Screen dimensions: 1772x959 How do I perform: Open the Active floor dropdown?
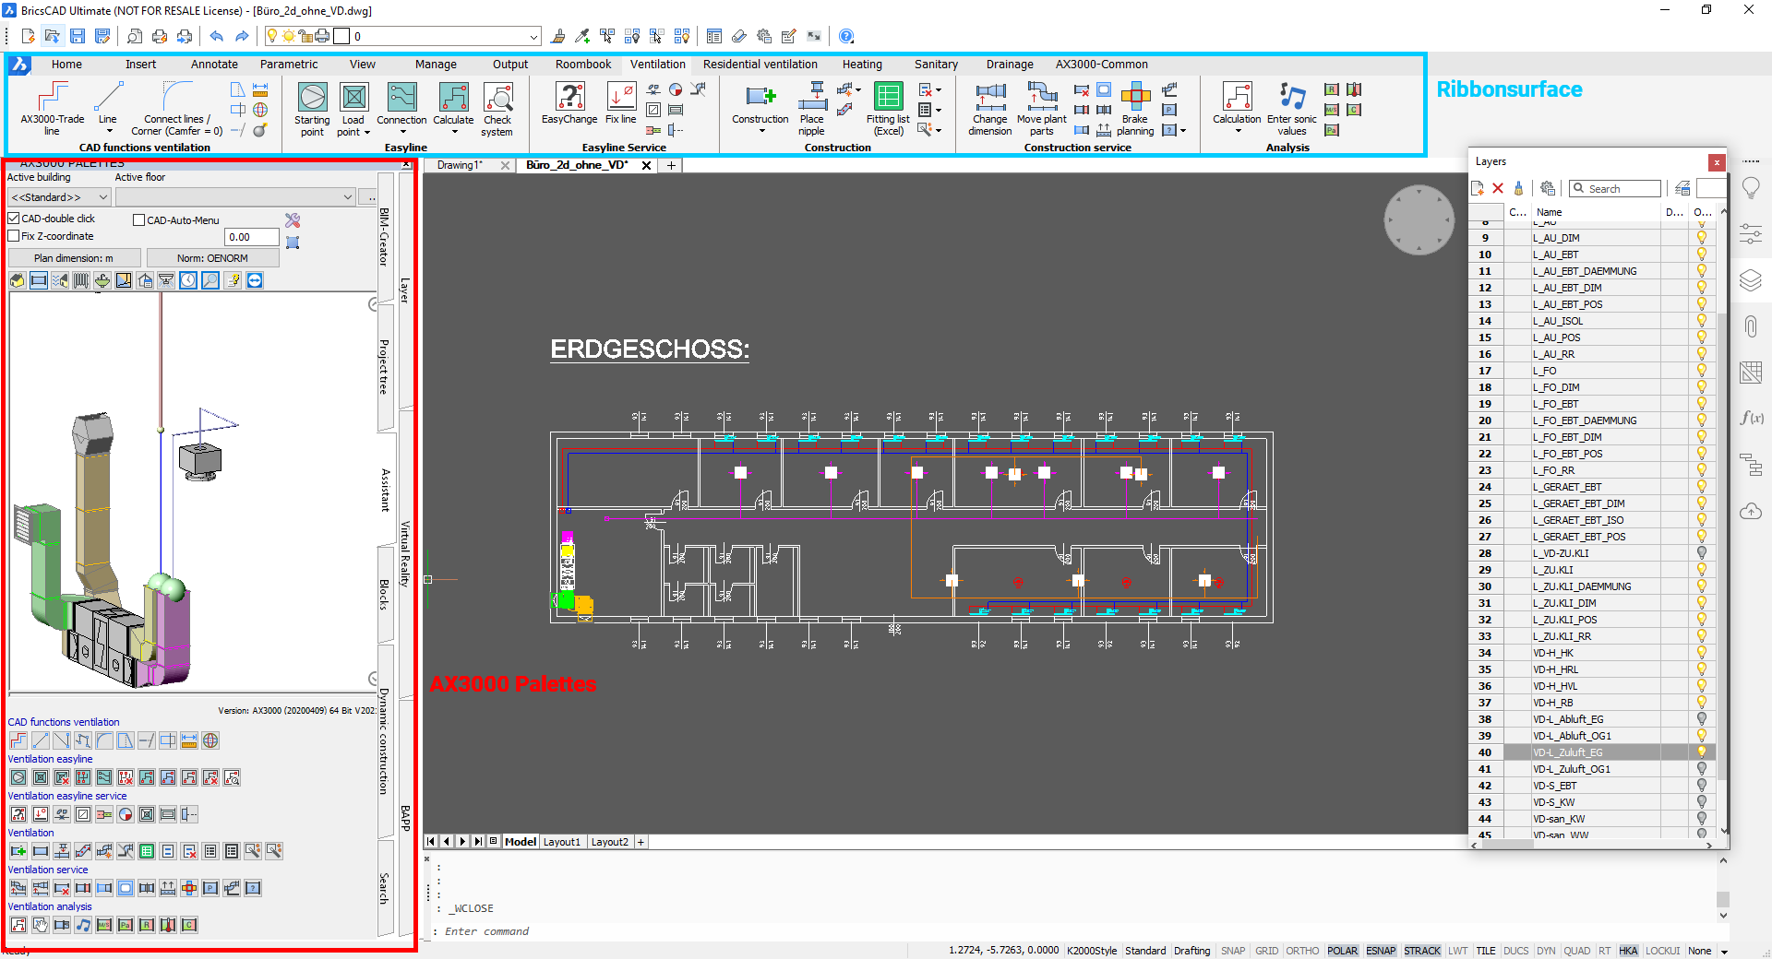tap(234, 197)
